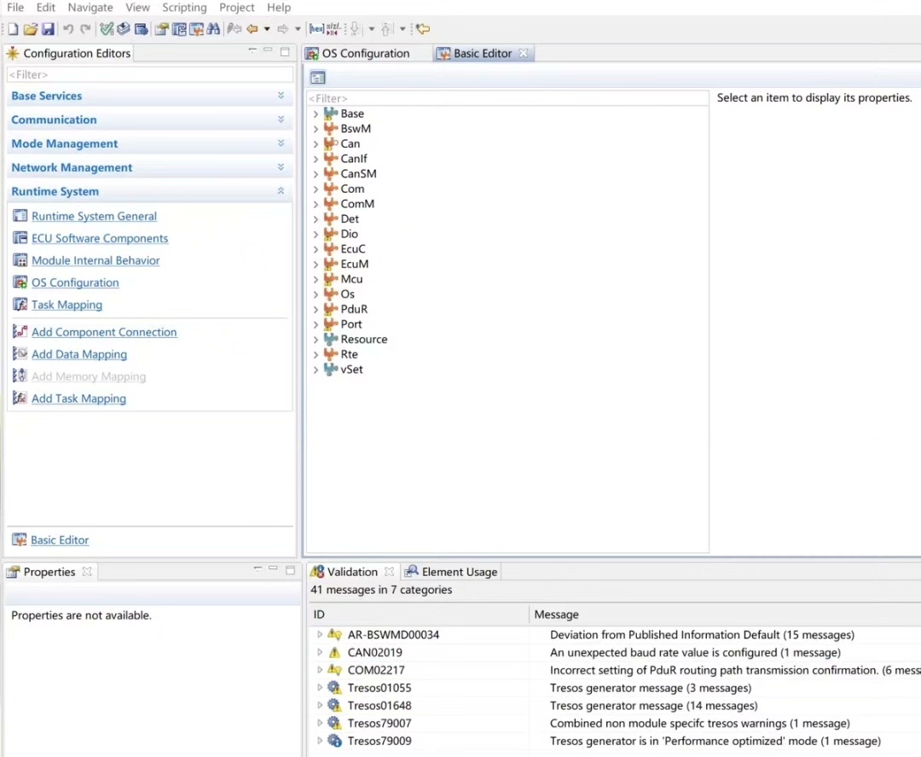The height and width of the screenshot is (757, 921).
Task: Toggle the hex display toolbar icon
Action: (x=316, y=29)
